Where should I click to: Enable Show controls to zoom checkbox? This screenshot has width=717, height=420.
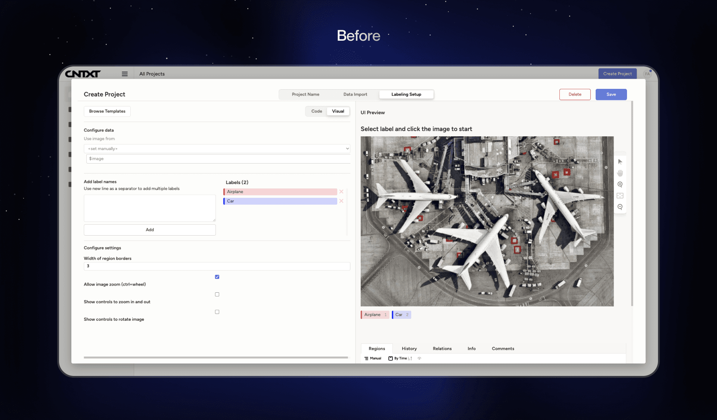coord(217,295)
